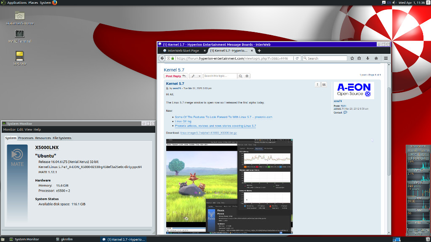Viewport: 431px width, 242px height.
Task: Go back using browser back arrow
Action: point(162,58)
